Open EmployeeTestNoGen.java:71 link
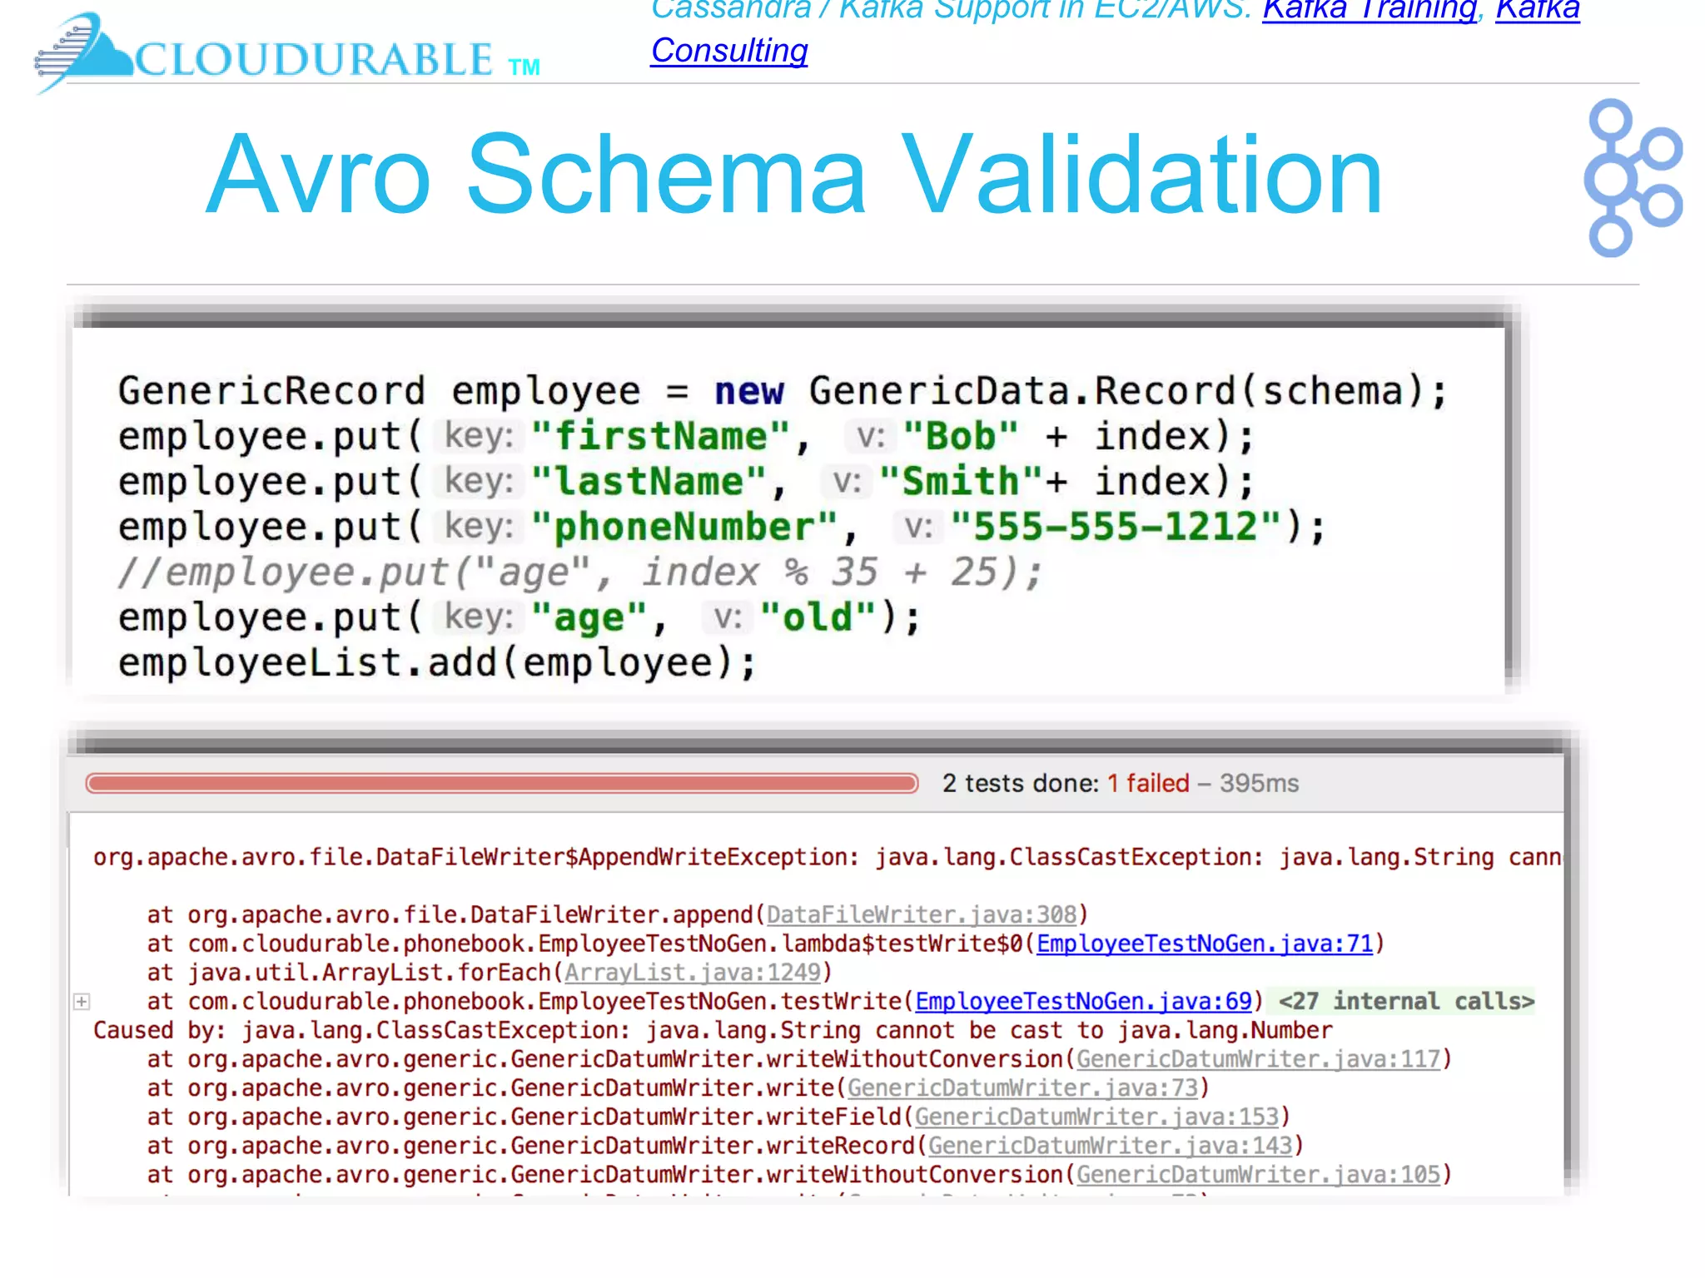 click(x=1204, y=944)
